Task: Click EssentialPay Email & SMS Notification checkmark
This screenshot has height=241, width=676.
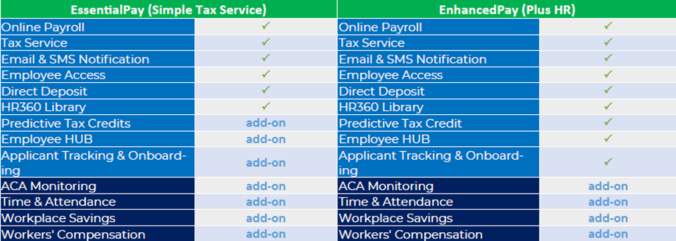Action: pyautogui.click(x=266, y=57)
